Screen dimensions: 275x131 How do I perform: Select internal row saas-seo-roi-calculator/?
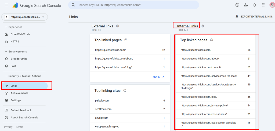pos(216,125)
